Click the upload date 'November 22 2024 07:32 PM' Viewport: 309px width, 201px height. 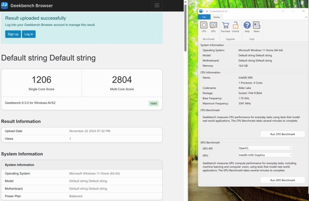click(90, 131)
